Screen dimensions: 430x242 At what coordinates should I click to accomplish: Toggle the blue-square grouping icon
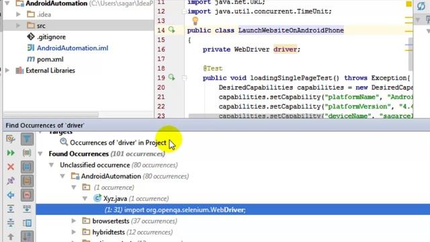[27, 167]
